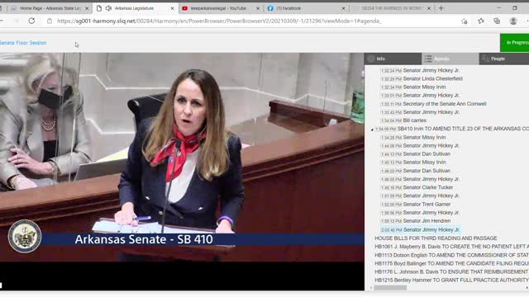The image size is (529, 297).
Task: Click the address bar URL field
Action: click(x=219, y=21)
